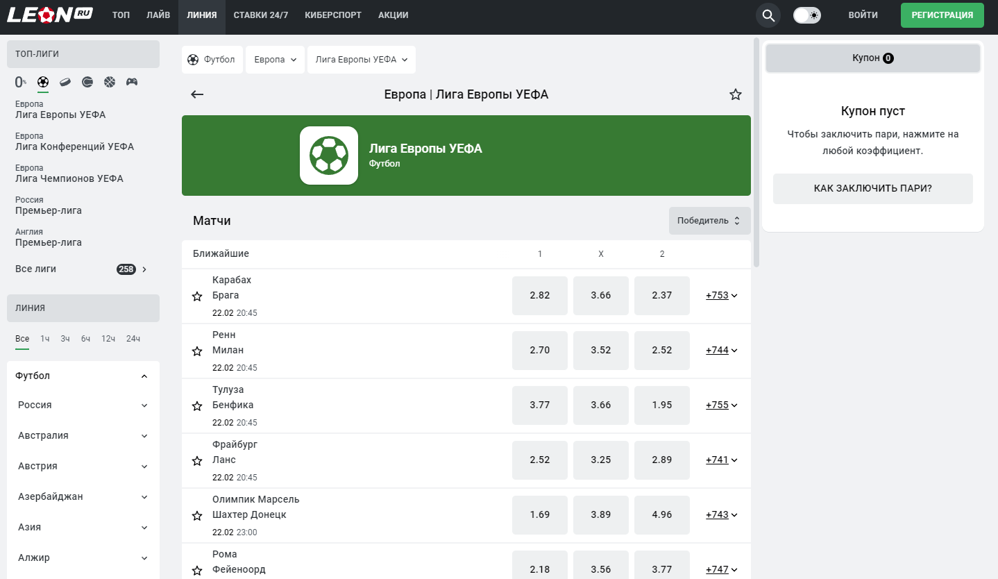This screenshot has height=579, width=998.
Task: Expand Азербайджан country in sidebar
Action: click(83, 496)
